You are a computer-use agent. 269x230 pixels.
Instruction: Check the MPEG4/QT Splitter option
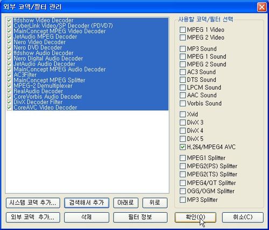(182, 183)
